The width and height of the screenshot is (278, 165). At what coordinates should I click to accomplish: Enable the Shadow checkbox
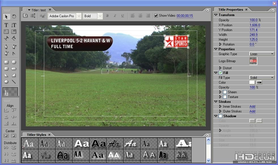(220, 116)
